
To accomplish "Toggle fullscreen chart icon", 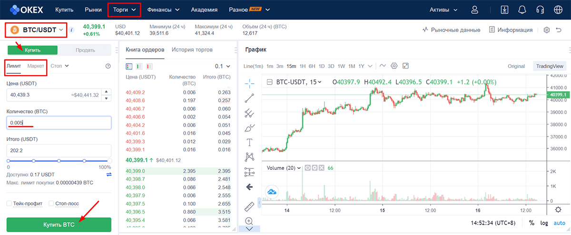I will click(x=406, y=66).
